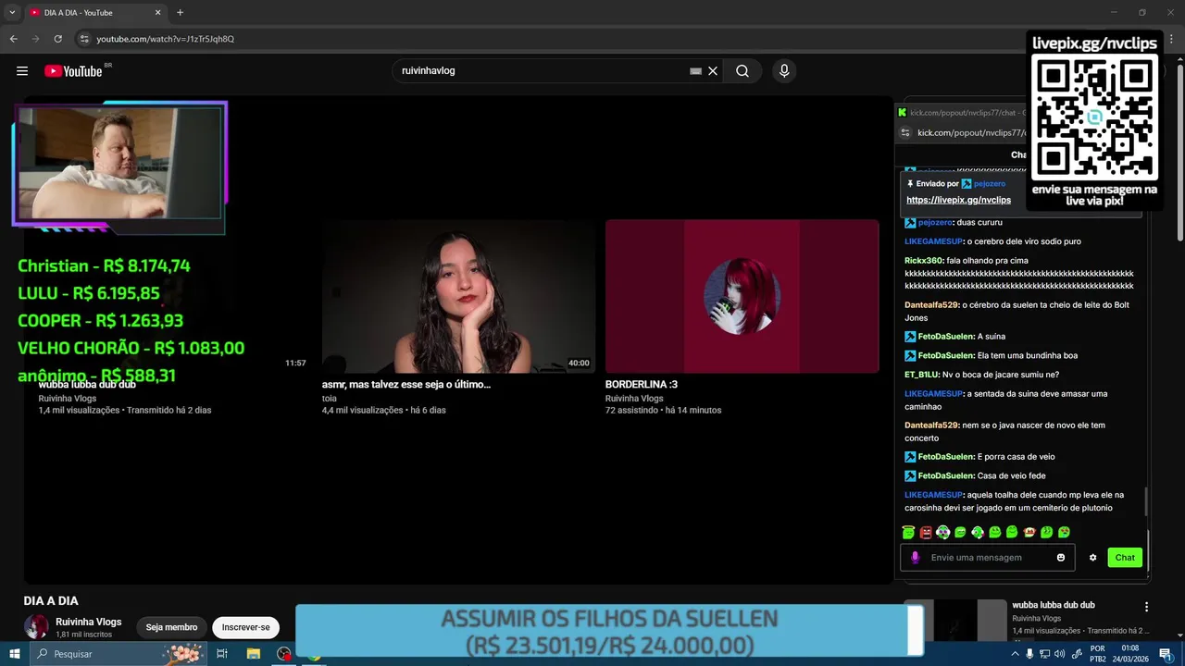This screenshot has width=1185, height=666.
Task: Click pejozero username in pinned message
Action: pos(990,184)
